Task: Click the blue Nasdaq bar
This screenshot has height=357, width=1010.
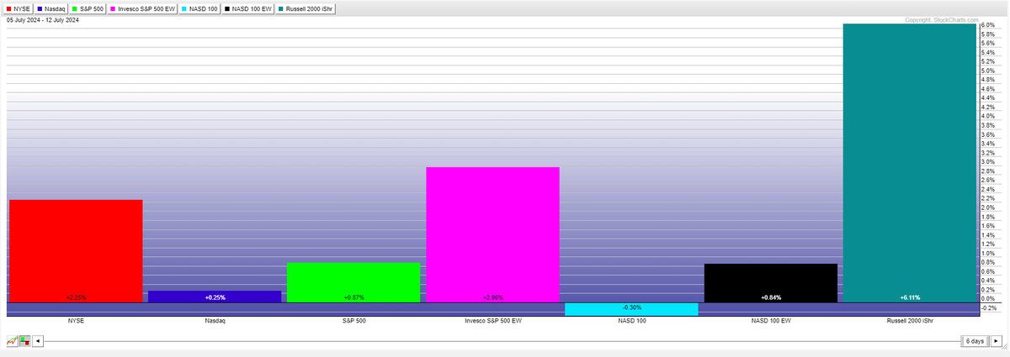Action: pyautogui.click(x=215, y=296)
